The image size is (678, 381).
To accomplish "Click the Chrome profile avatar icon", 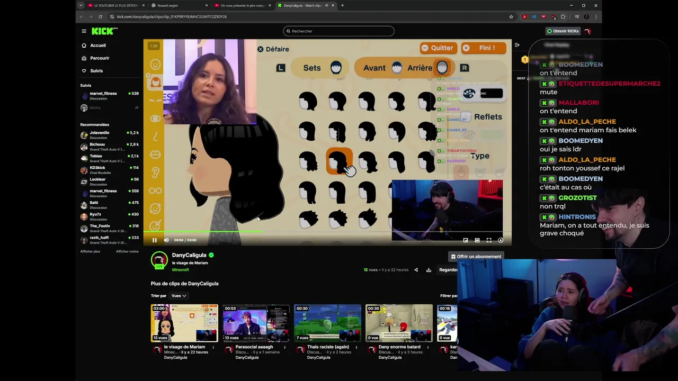I will click(586, 17).
